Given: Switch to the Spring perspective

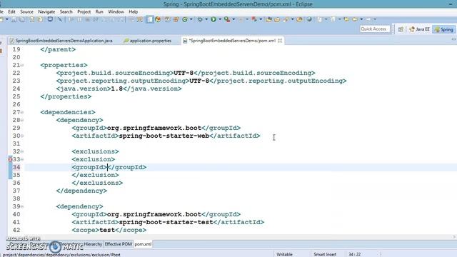Looking at the screenshot, I should (444, 29).
